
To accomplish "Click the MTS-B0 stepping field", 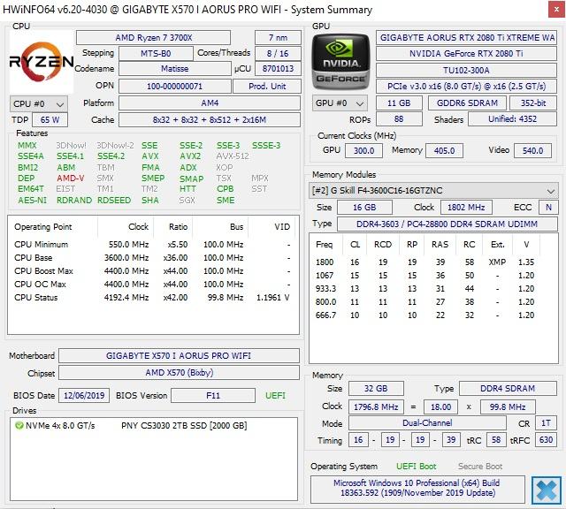I will tap(156, 54).
